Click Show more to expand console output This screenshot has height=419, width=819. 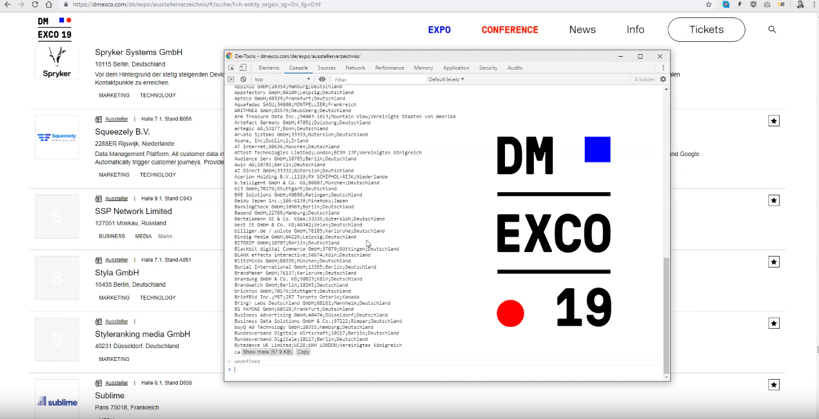(267, 352)
